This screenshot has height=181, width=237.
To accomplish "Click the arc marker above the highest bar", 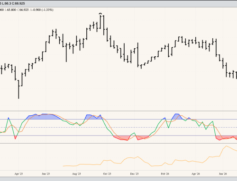I will pyautogui.click(x=100, y=14).
